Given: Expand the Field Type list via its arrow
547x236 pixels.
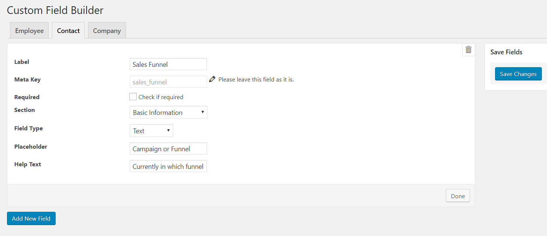Looking at the screenshot, I should click(168, 130).
